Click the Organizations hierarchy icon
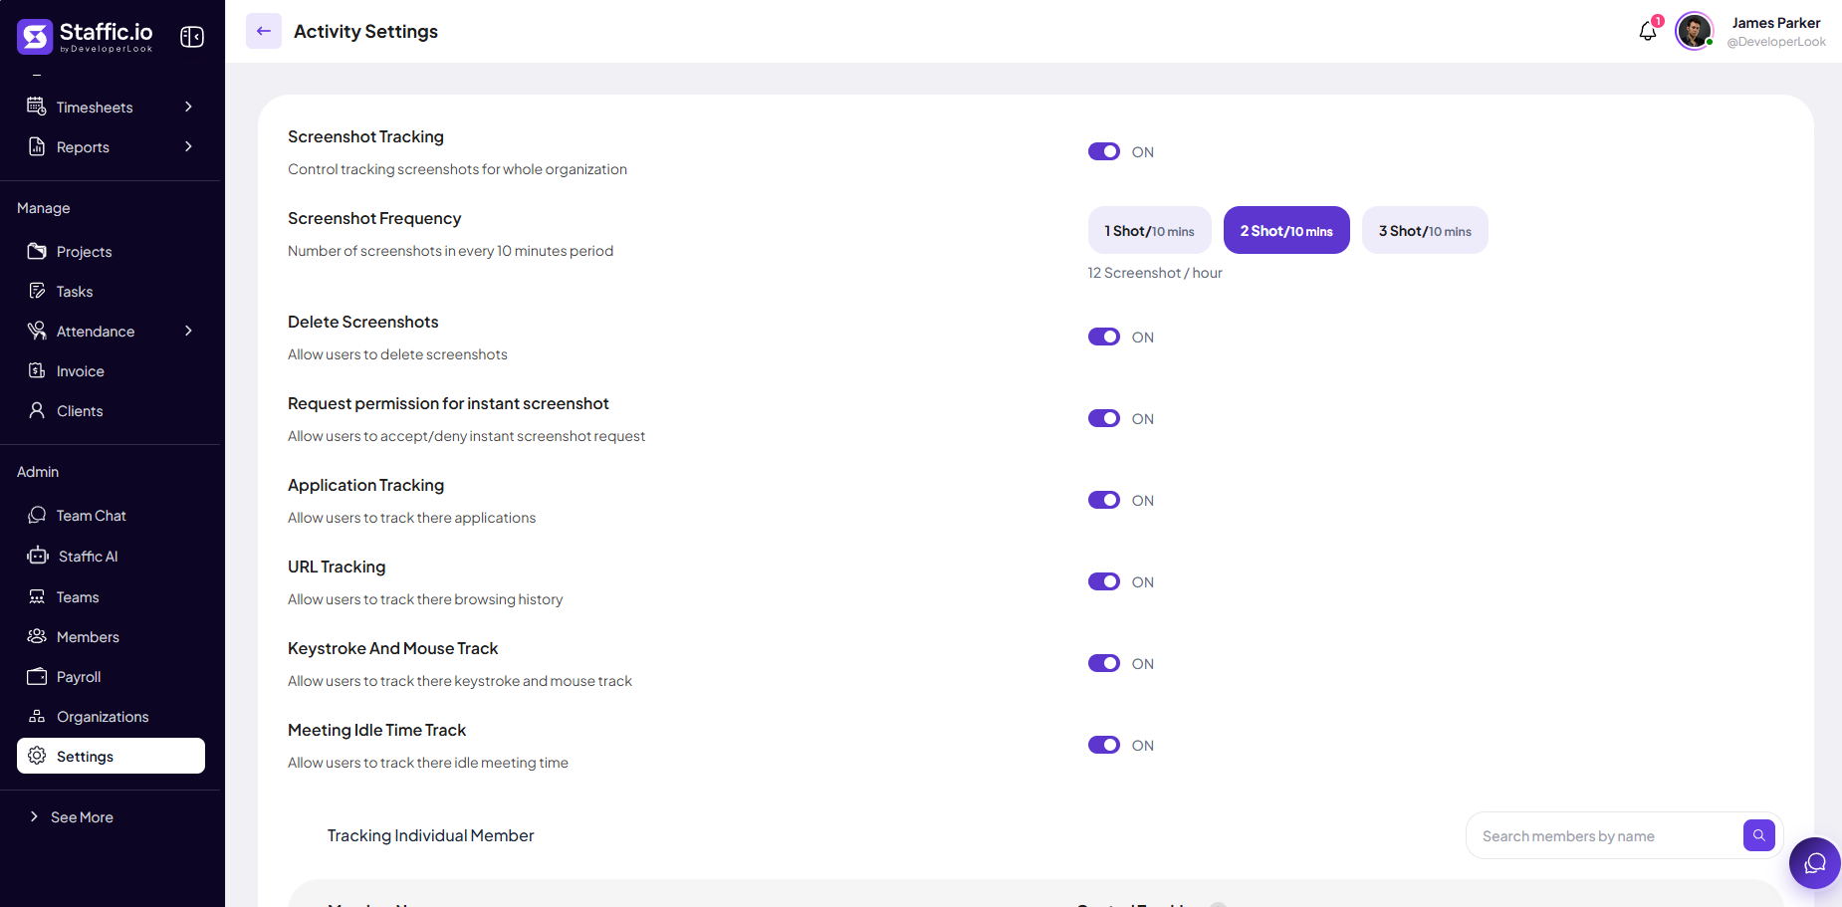 (37, 716)
